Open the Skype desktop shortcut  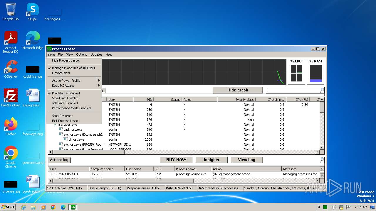point(32,12)
